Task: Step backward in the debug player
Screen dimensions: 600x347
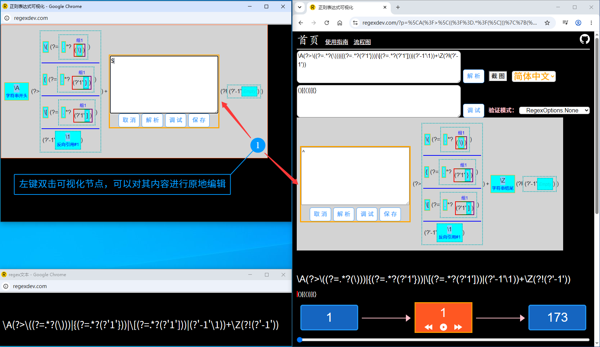Action: pos(429,327)
